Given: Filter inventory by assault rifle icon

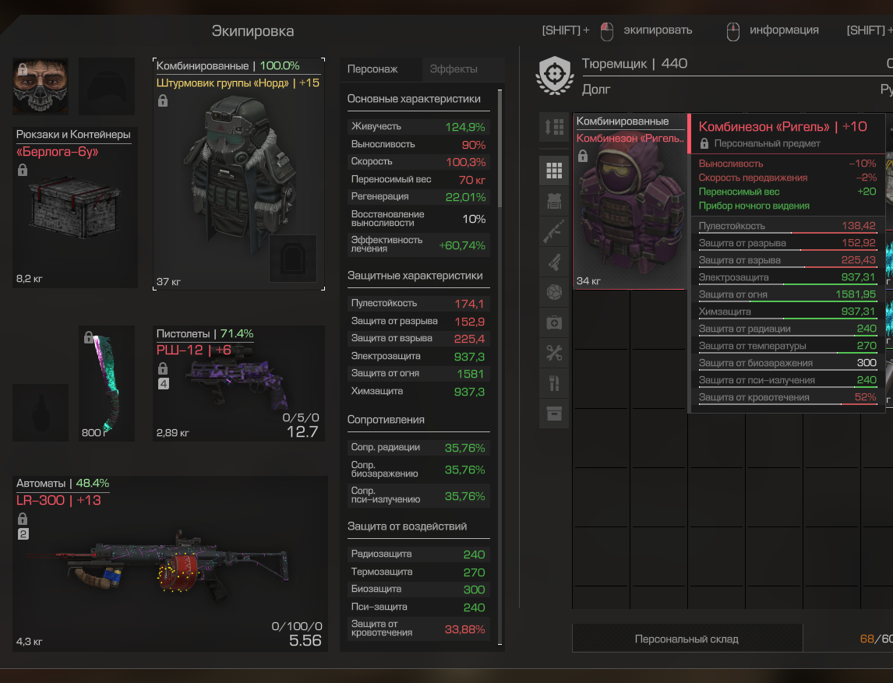Looking at the screenshot, I should pyautogui.click(x=554, y=231).
